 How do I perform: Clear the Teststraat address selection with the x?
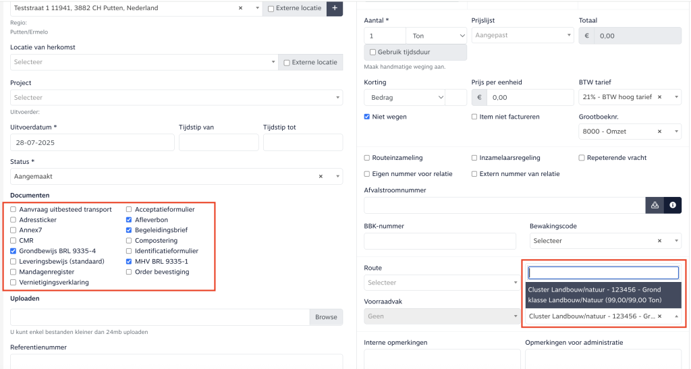[241, 9]
